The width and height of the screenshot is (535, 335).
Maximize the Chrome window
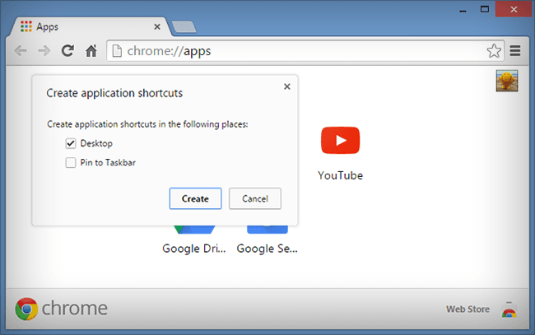[485, 10]
